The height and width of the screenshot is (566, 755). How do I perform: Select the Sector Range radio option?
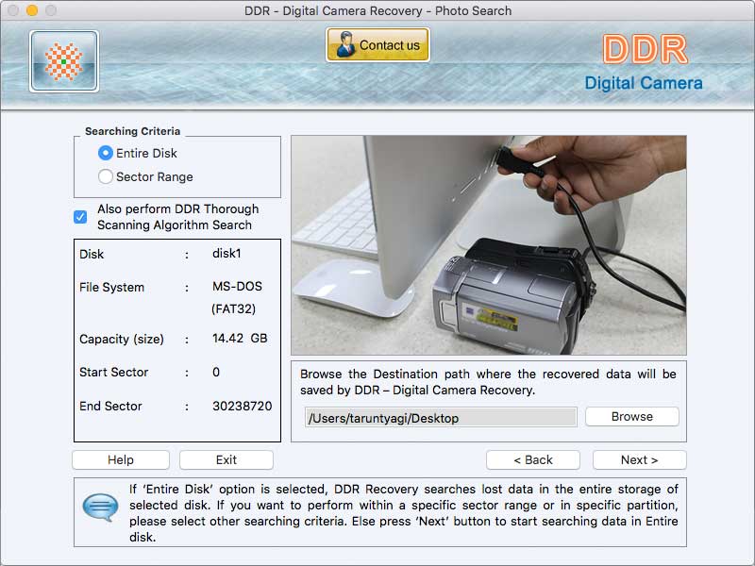pos(105,176)
